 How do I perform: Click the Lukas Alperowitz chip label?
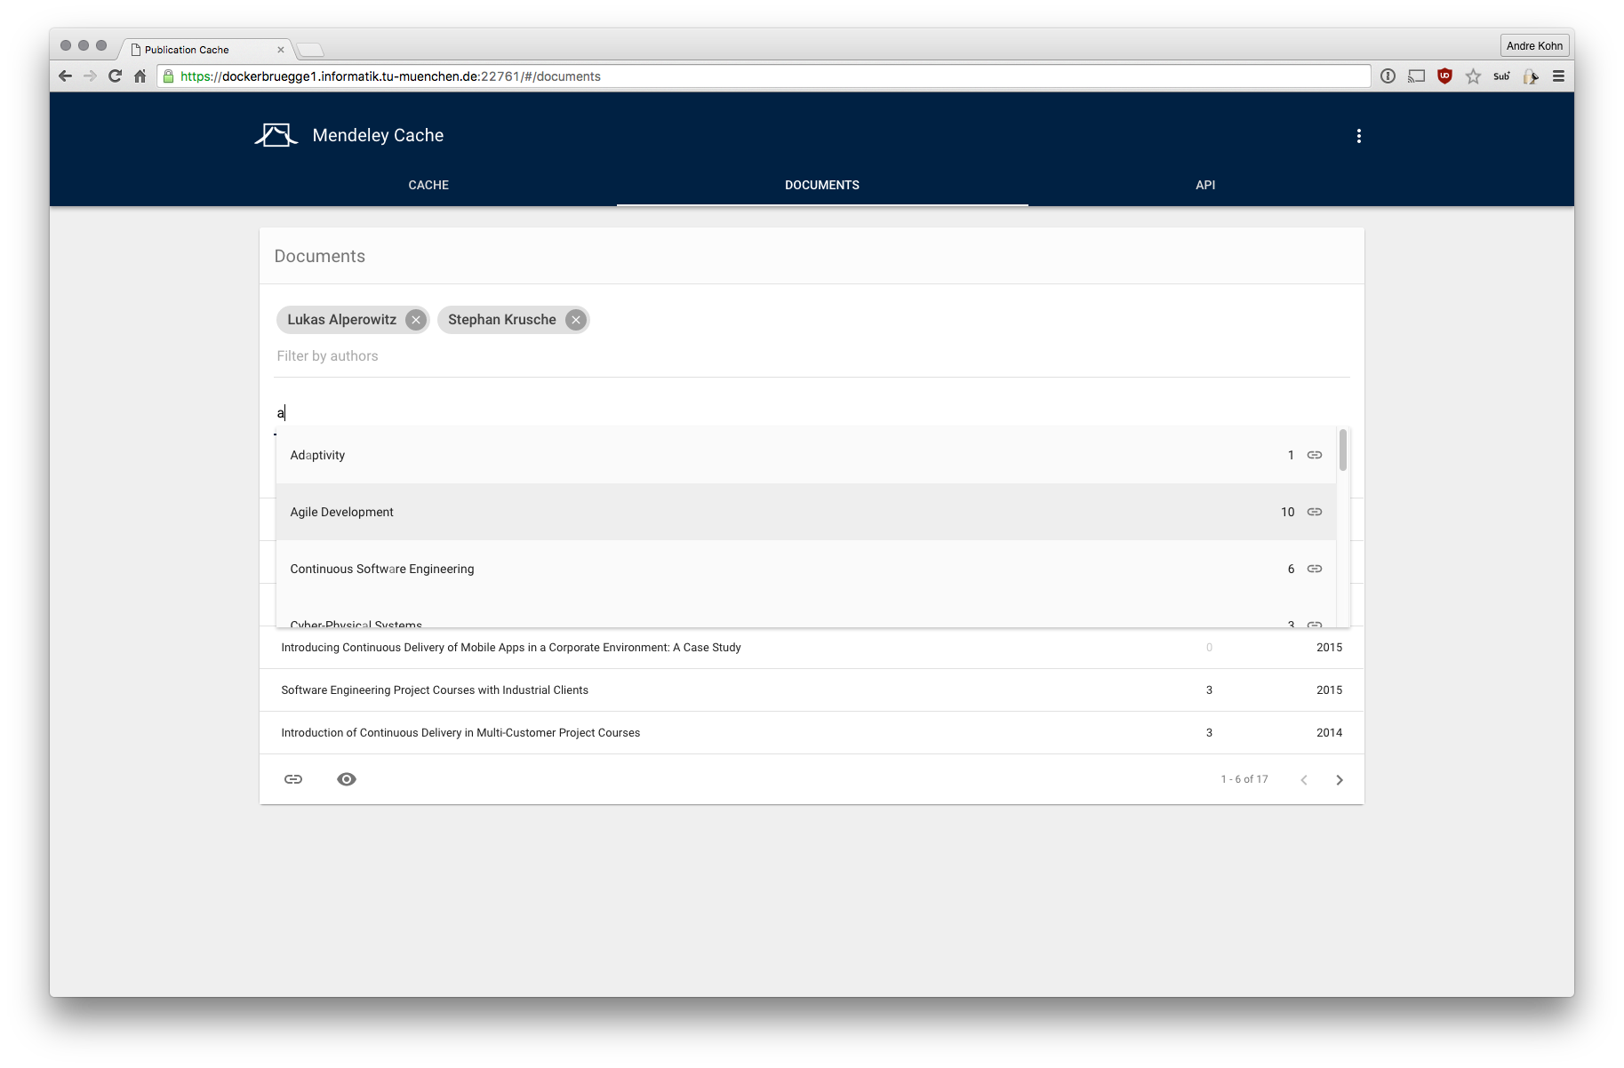point(341,320)
